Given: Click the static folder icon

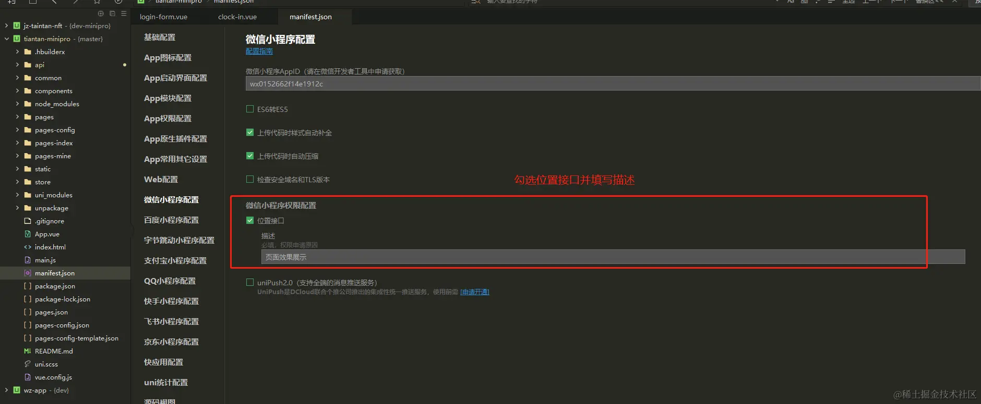Looking at the screenshot, I should pos(28,169).
